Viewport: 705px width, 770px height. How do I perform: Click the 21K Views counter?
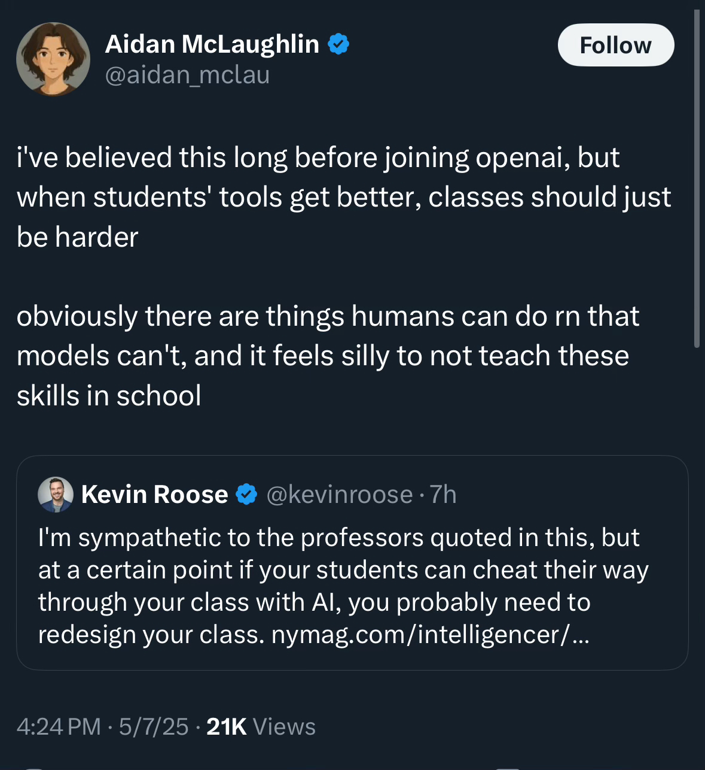[261, 726]
